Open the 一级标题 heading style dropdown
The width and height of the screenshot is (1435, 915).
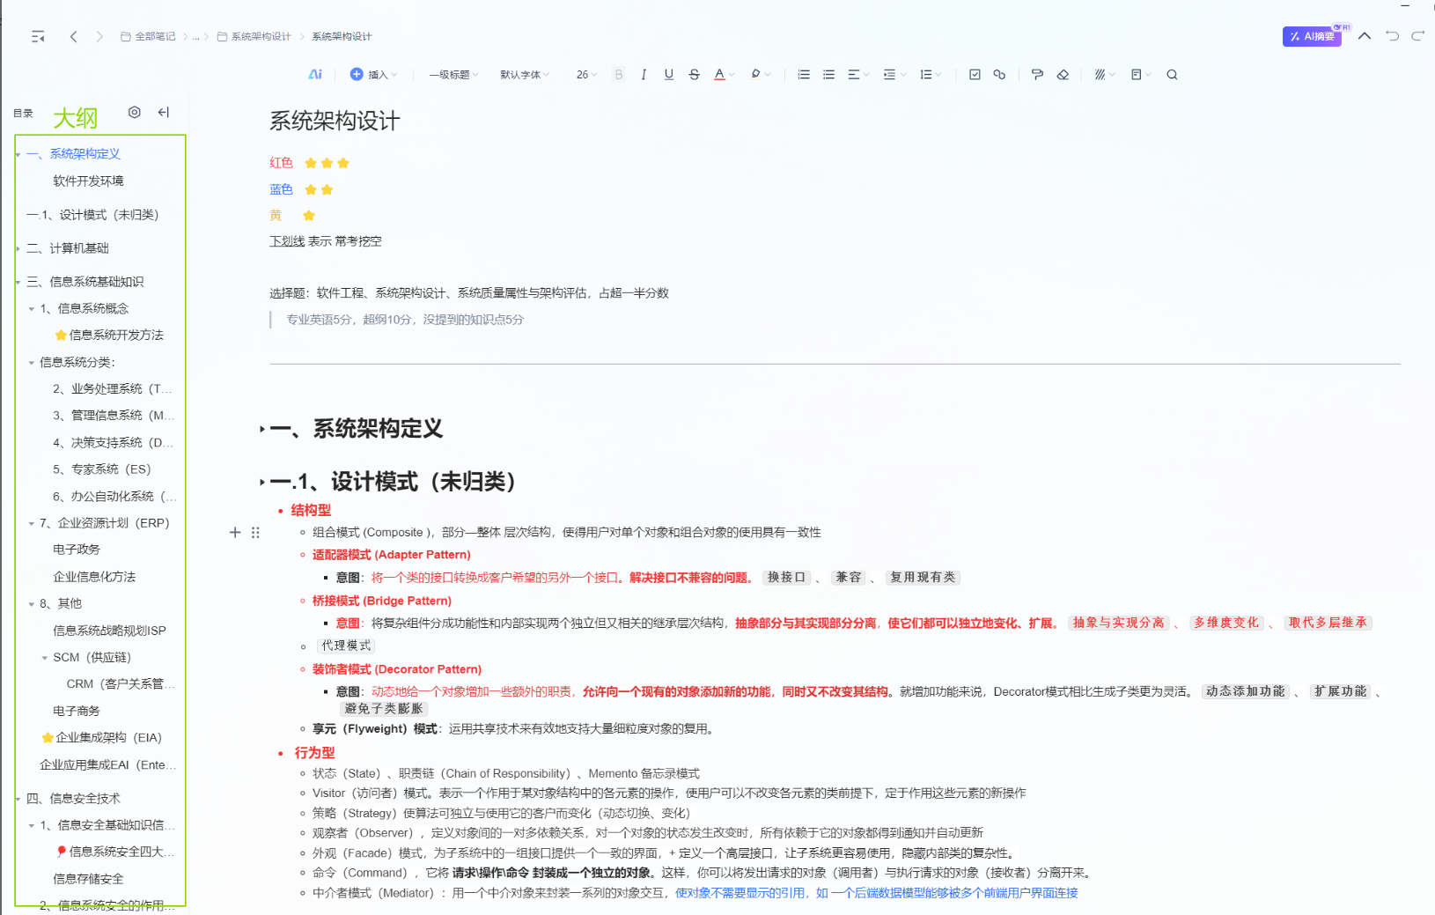(453, 75)
